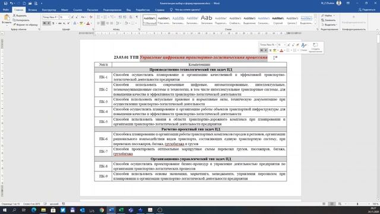This screenshot has height=214, width=380.
Task: Click the Undo arrow icon
Action: 11,4
